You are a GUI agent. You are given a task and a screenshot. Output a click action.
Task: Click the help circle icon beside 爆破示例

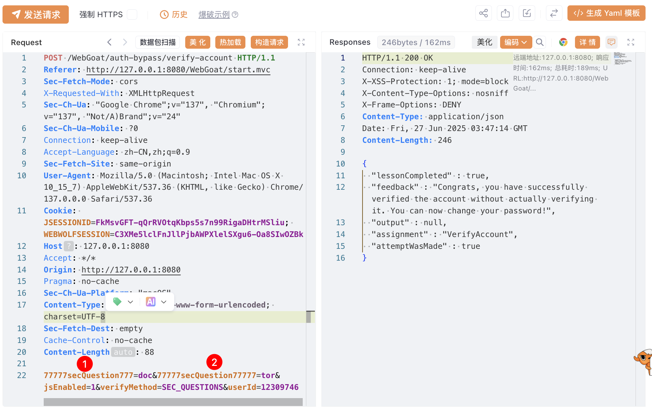(235, 15)
